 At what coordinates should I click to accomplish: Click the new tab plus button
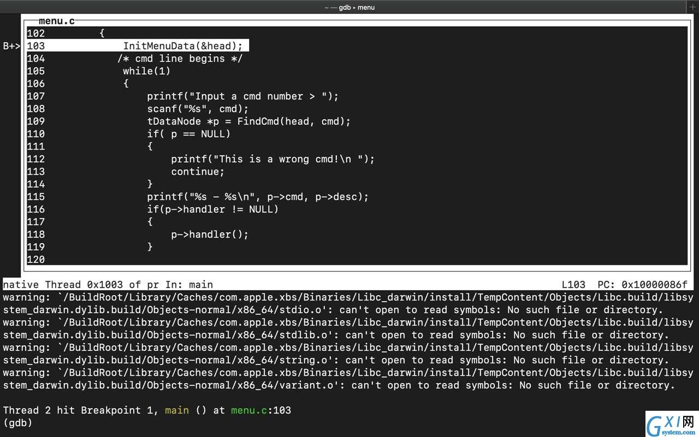tap(693, 7)
